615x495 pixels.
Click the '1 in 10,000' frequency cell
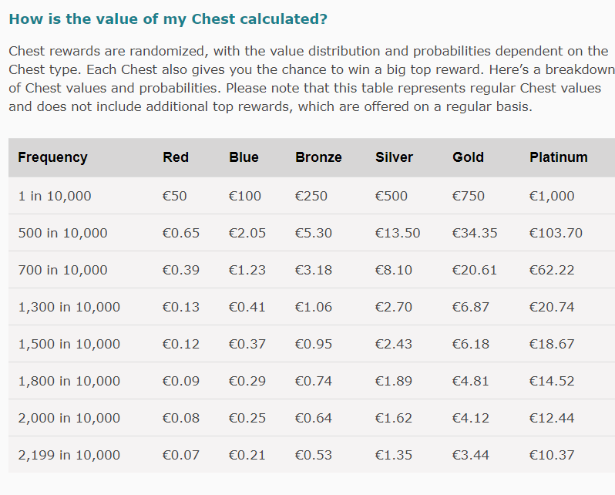tap(55, 196)
